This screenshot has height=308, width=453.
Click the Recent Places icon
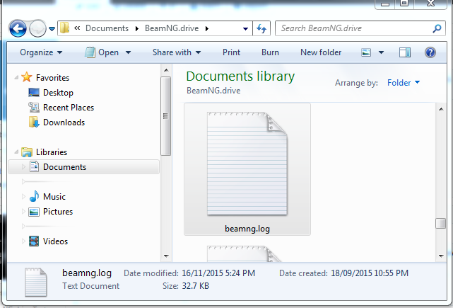coord(34,108)
